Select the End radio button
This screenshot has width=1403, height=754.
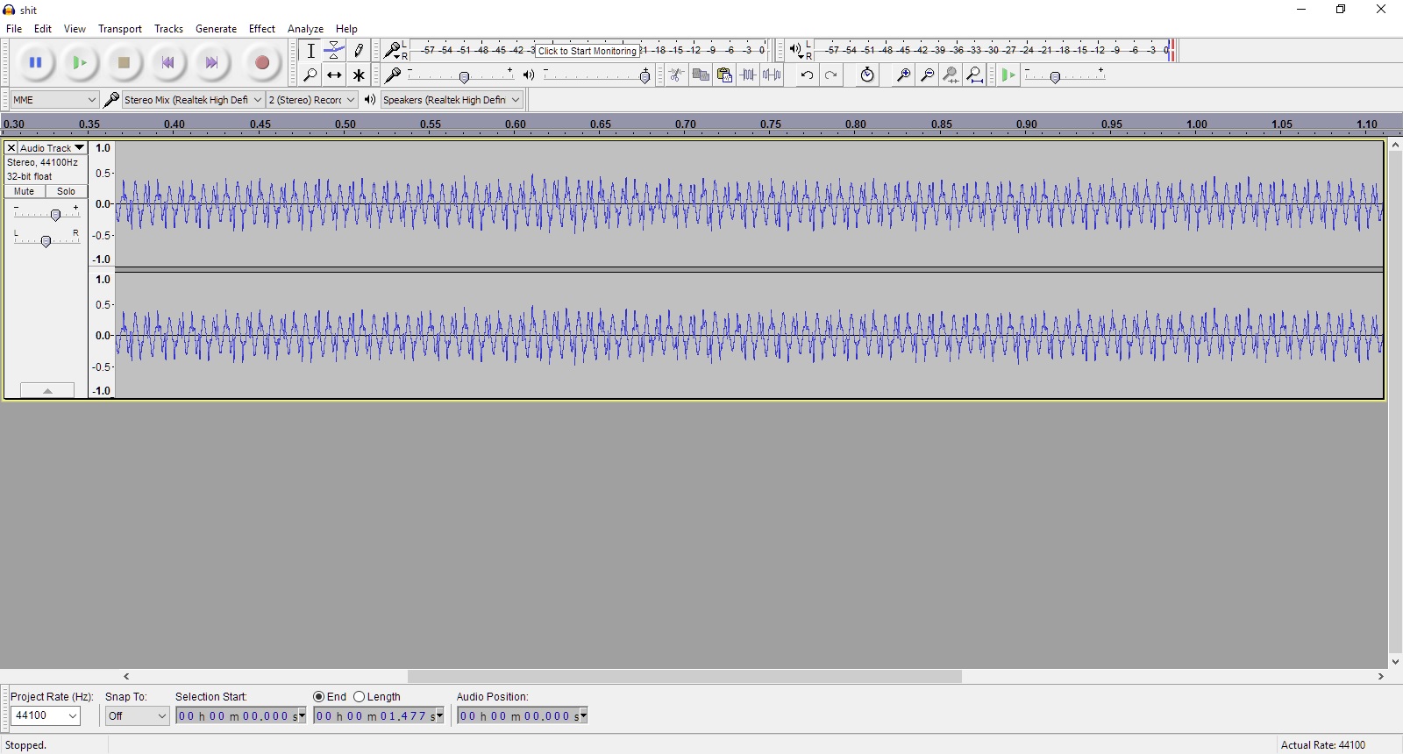coord(319,697)
